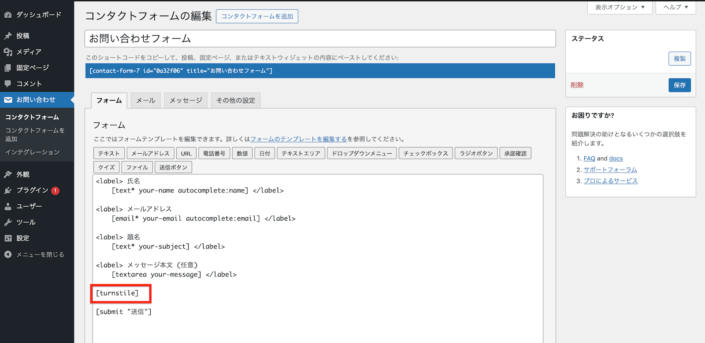
Task: Click the サポートフォーラム link
Action: 610,170
